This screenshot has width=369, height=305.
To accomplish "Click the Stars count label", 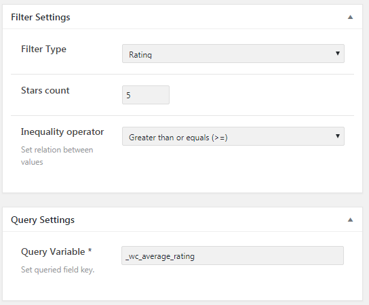I will click(x=45, y=91).
